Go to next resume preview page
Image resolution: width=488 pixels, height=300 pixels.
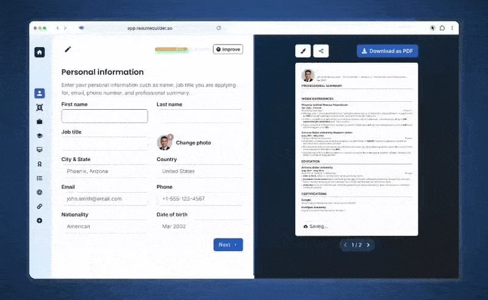[x=368, y=245]
